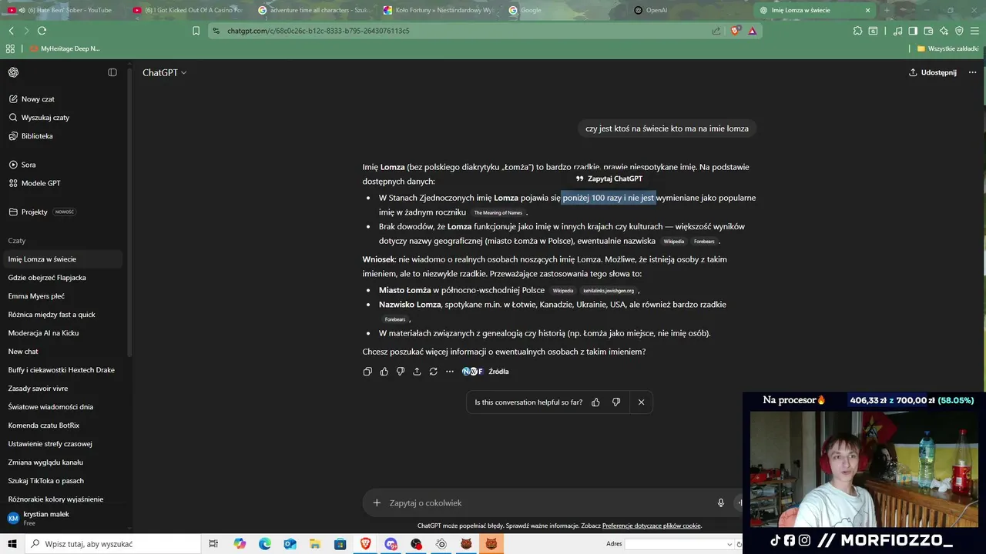Click the ChatGPT logo in the sidebar

click(x=13, y=72)
